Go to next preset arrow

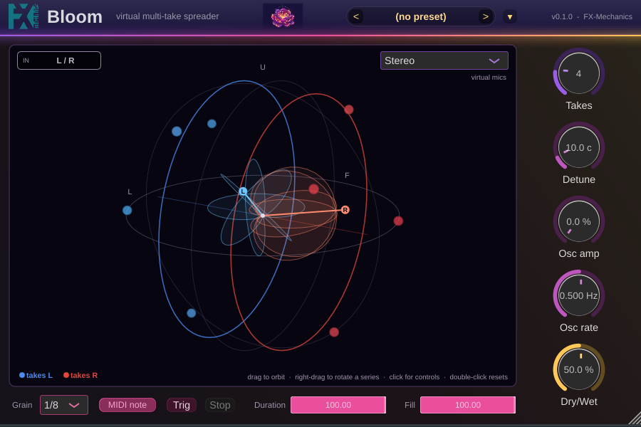[485, 17]
